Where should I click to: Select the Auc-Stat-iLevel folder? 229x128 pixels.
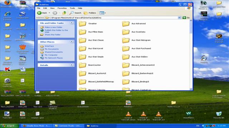91,48
